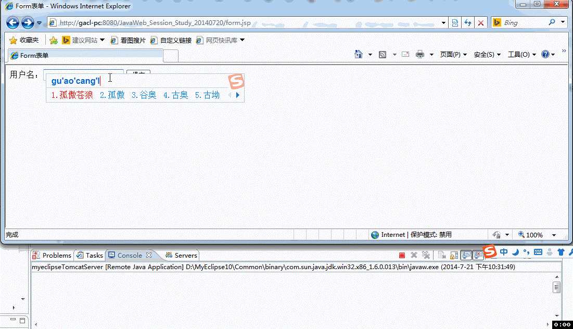Click the clear console icon
Image resolution: width=573 pixels, height=329 pixels.
pyautogui.click(x=442, y=255)
